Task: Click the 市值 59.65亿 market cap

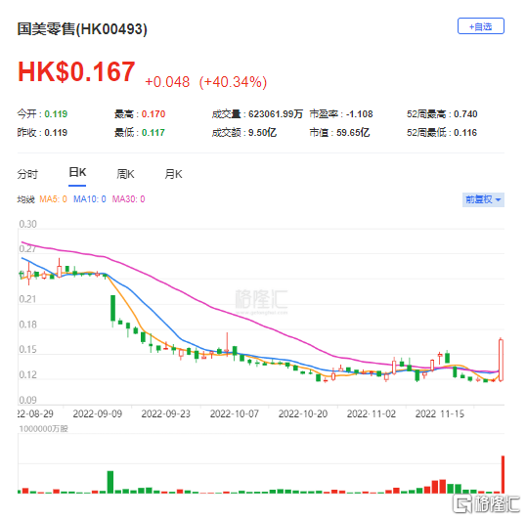Action: point(339,132)
